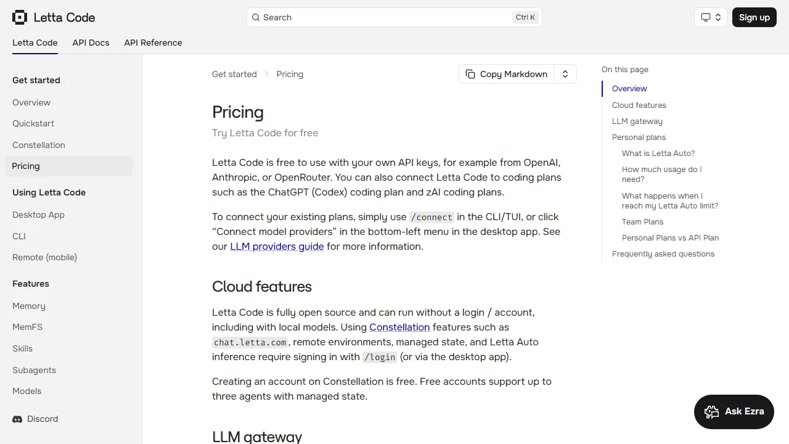This screenshot has width=789, height=444.
Task: Click the /login inline code
Action: coord(380,357)
